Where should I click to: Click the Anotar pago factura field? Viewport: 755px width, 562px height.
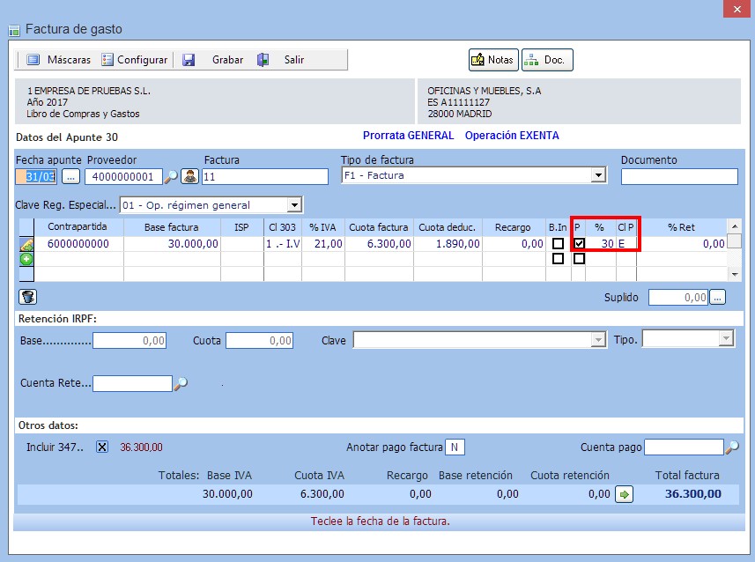455,447
